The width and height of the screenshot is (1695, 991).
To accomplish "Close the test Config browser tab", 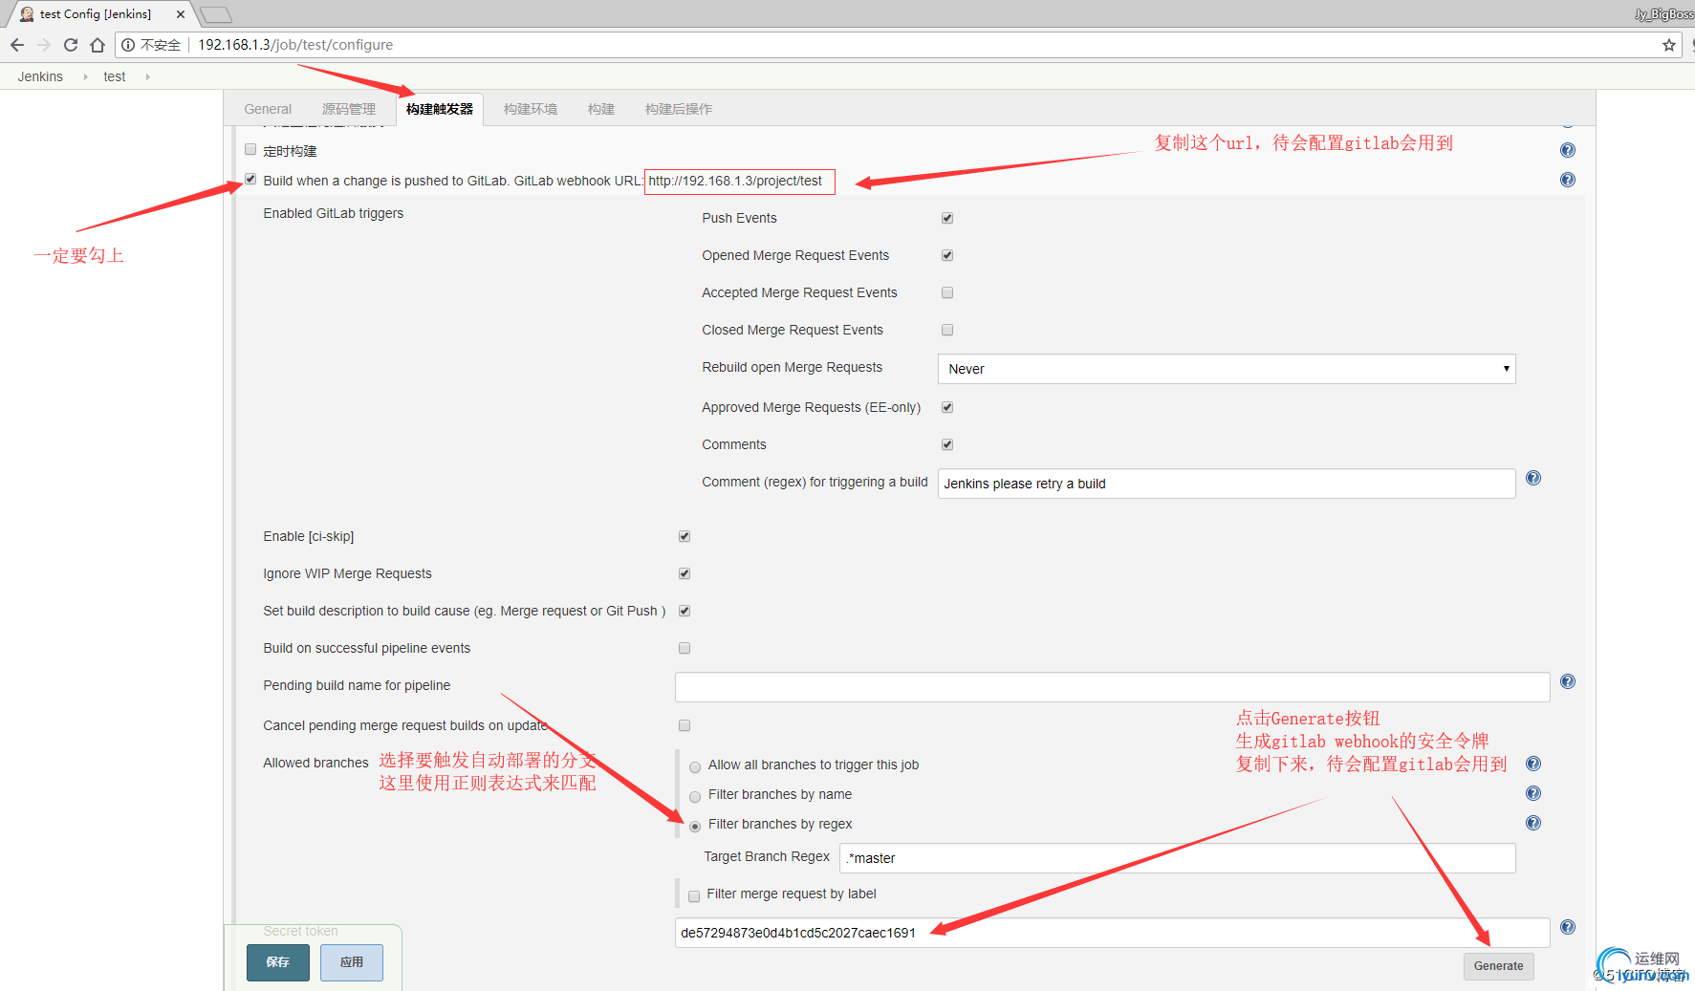I will [181, 14].
